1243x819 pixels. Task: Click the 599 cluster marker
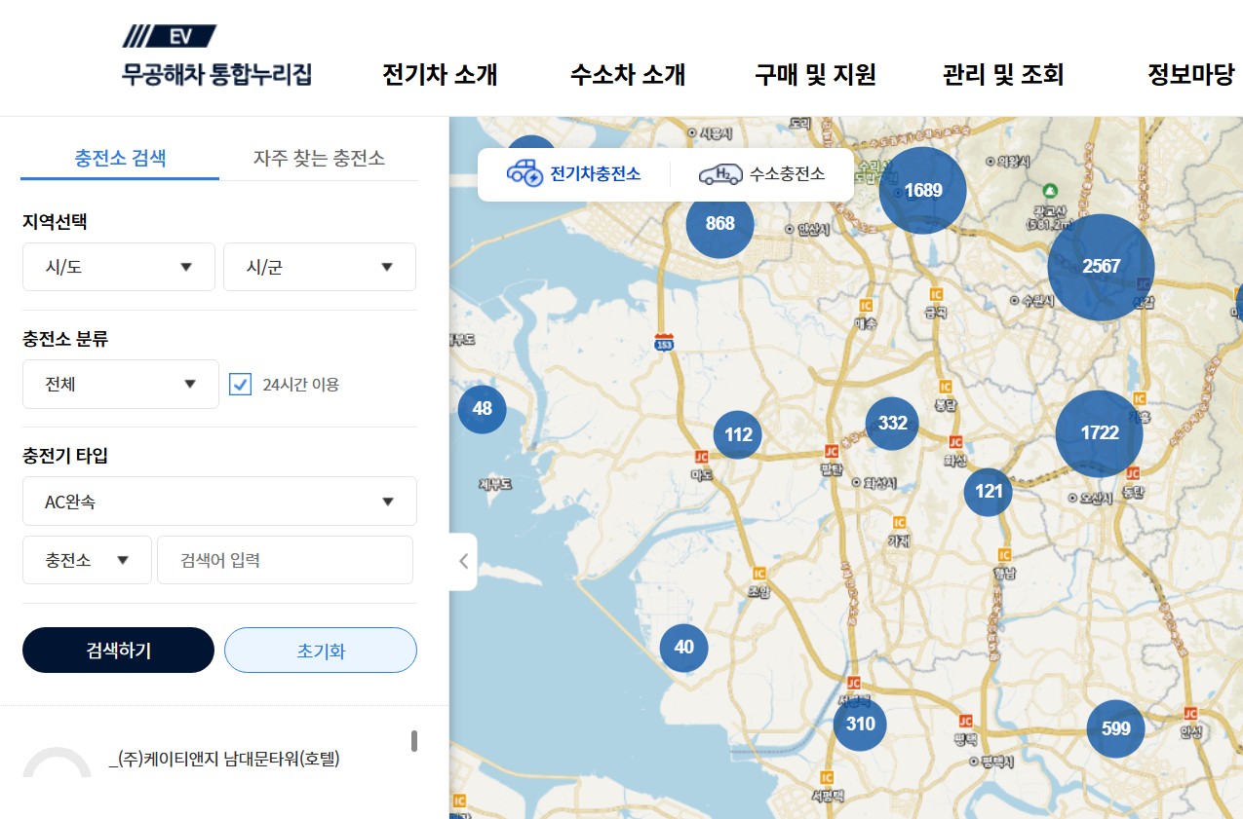click(x=1114, y=728)
